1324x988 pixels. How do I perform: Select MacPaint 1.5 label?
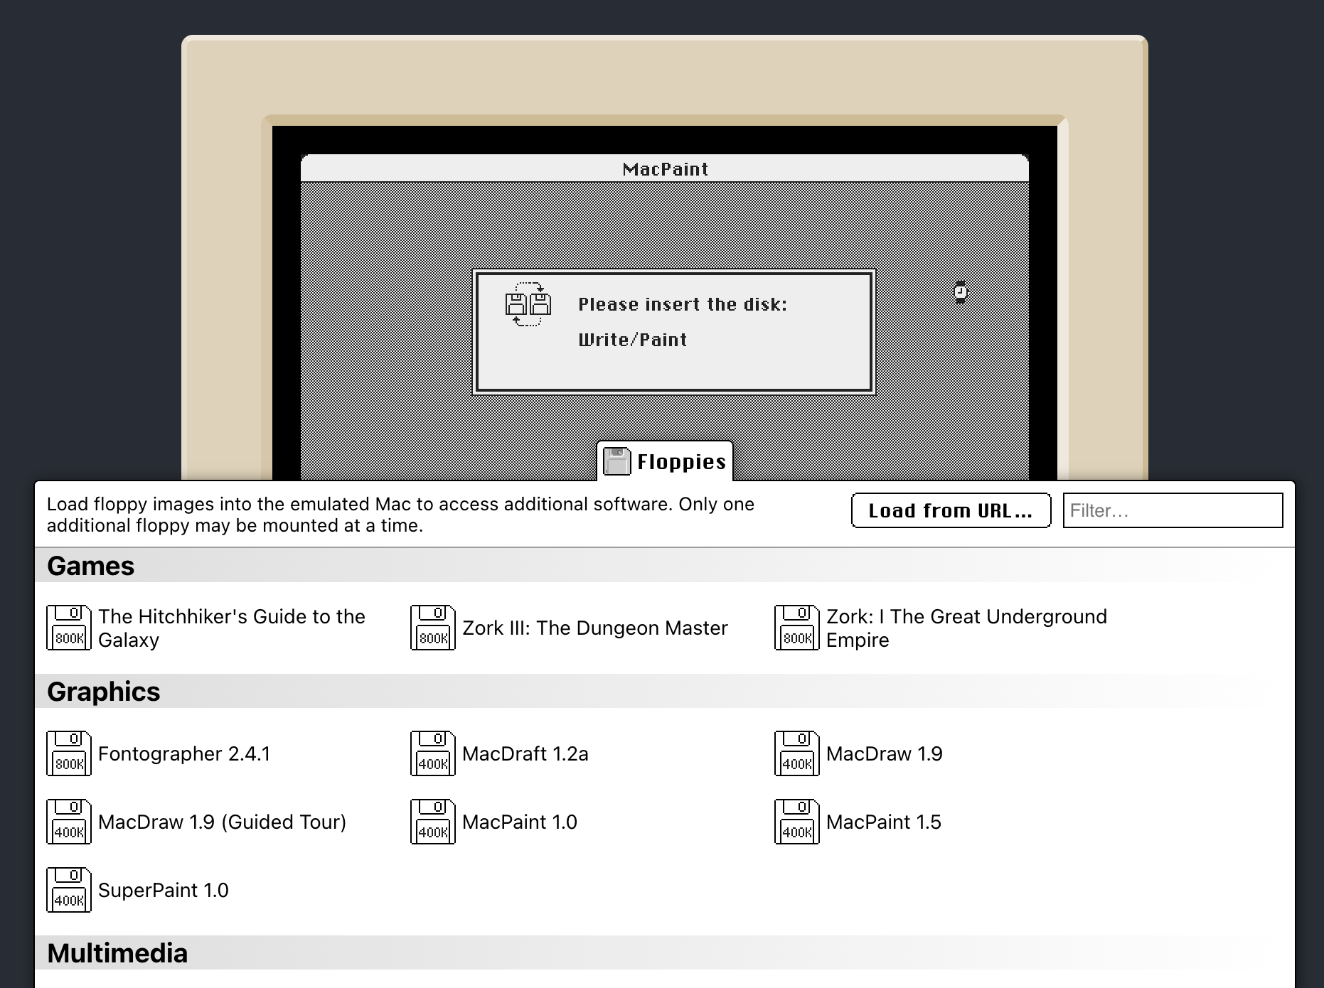click(x=884, y=822)
